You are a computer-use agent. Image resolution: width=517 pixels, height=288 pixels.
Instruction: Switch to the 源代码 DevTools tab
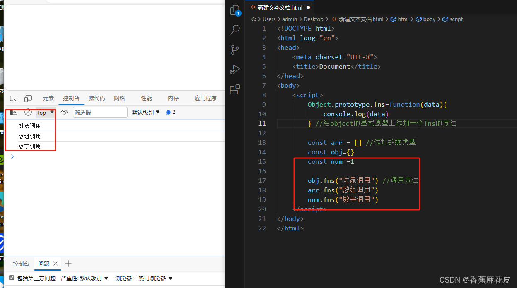click(x=97, y=98)
